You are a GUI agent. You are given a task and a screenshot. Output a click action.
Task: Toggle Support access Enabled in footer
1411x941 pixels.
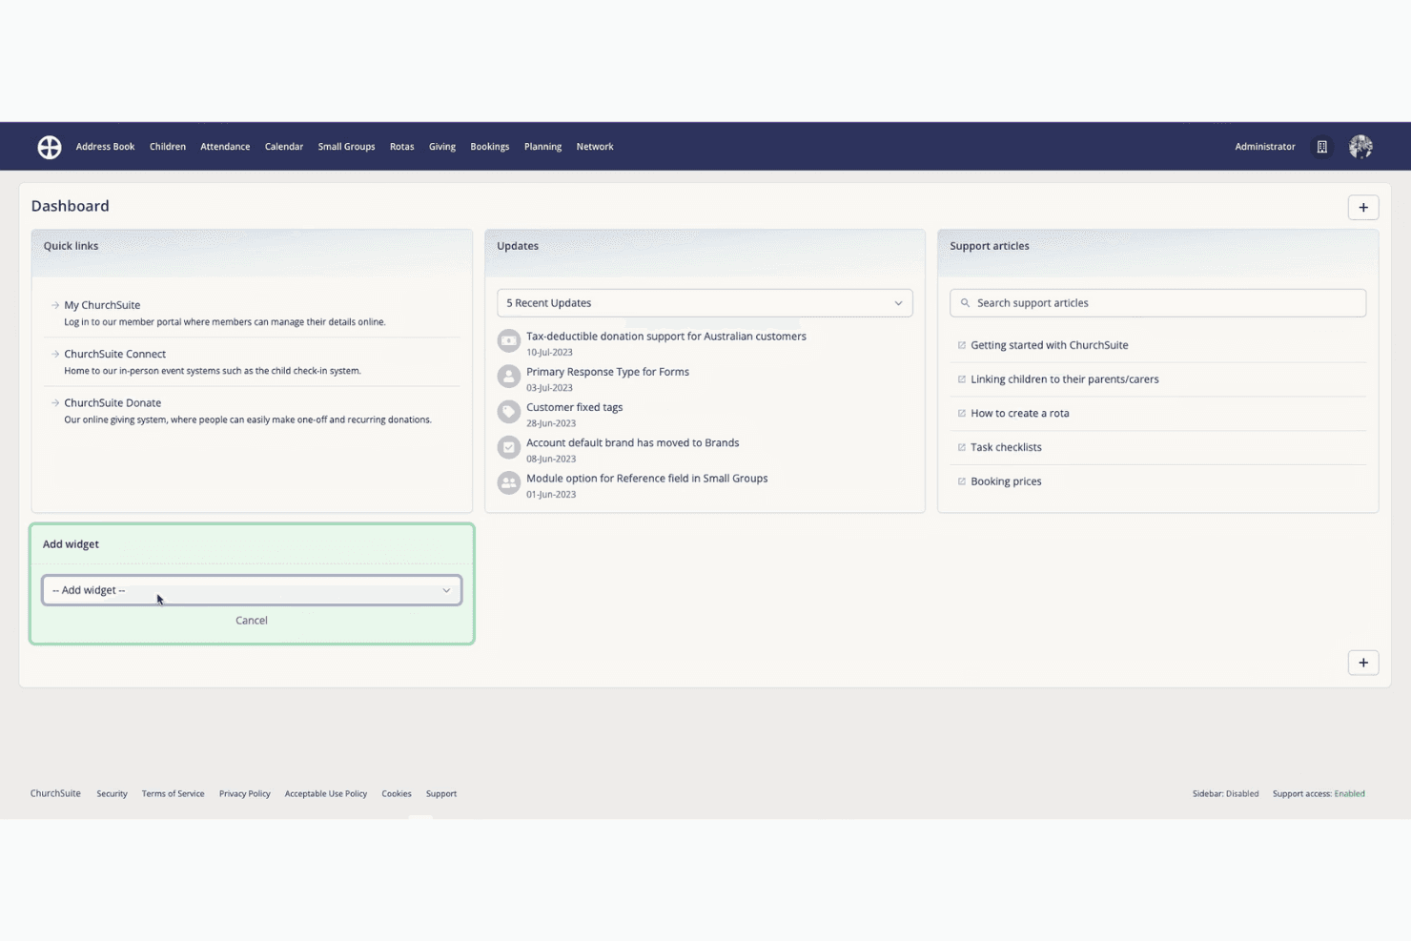pyautogui.click(x=1319, y=794)
